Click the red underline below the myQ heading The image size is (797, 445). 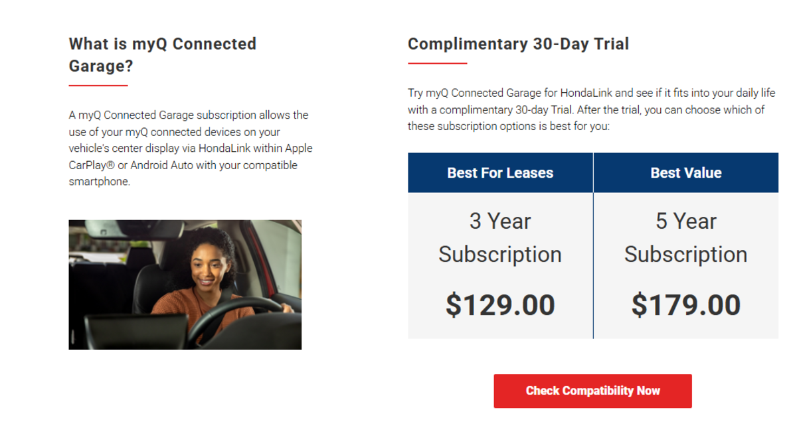coord(98,86)
